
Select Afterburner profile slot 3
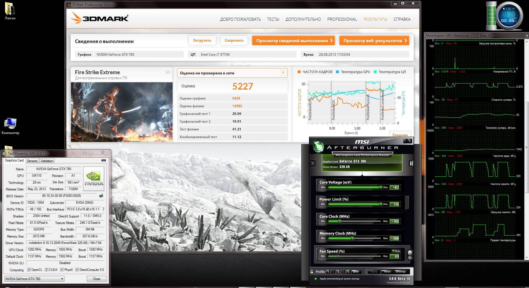[338, 272]
